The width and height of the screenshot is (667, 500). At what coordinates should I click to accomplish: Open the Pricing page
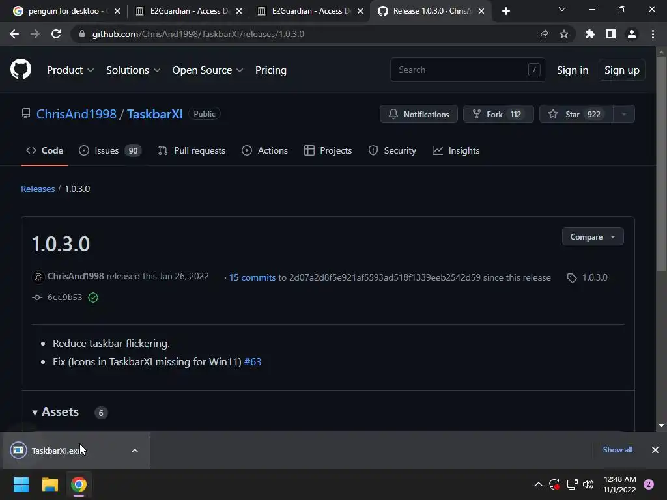click(270, 70)
